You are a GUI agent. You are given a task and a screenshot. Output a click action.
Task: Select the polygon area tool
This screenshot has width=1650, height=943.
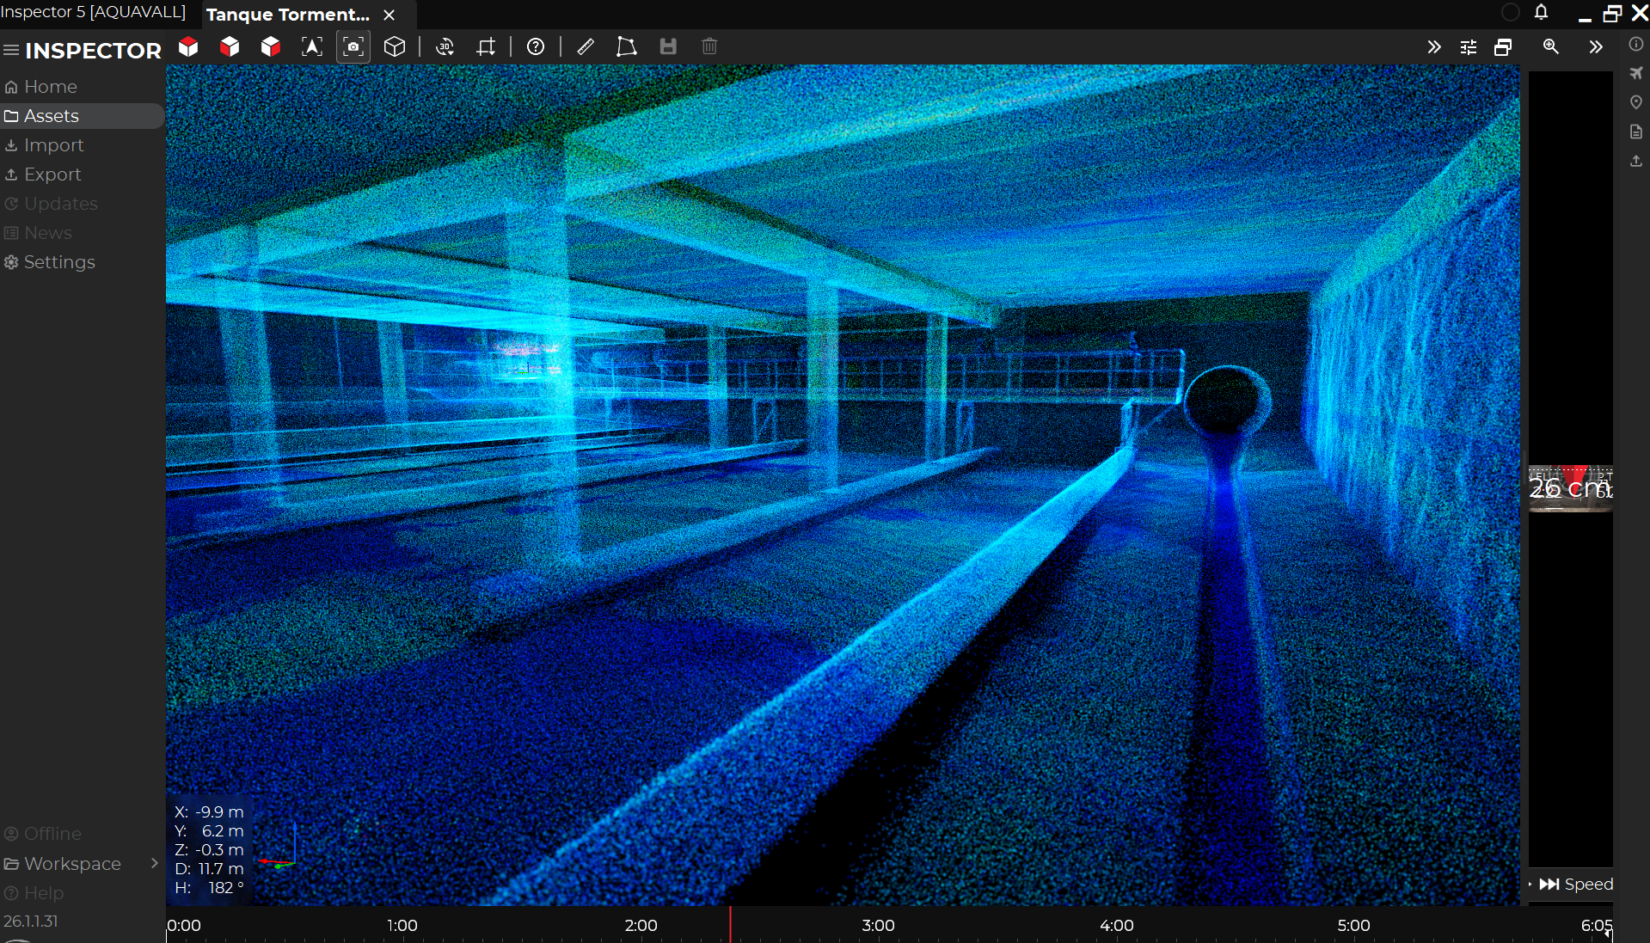point(627,46)
